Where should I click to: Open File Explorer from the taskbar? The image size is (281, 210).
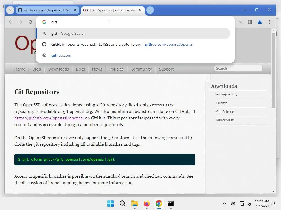[134, 203]
